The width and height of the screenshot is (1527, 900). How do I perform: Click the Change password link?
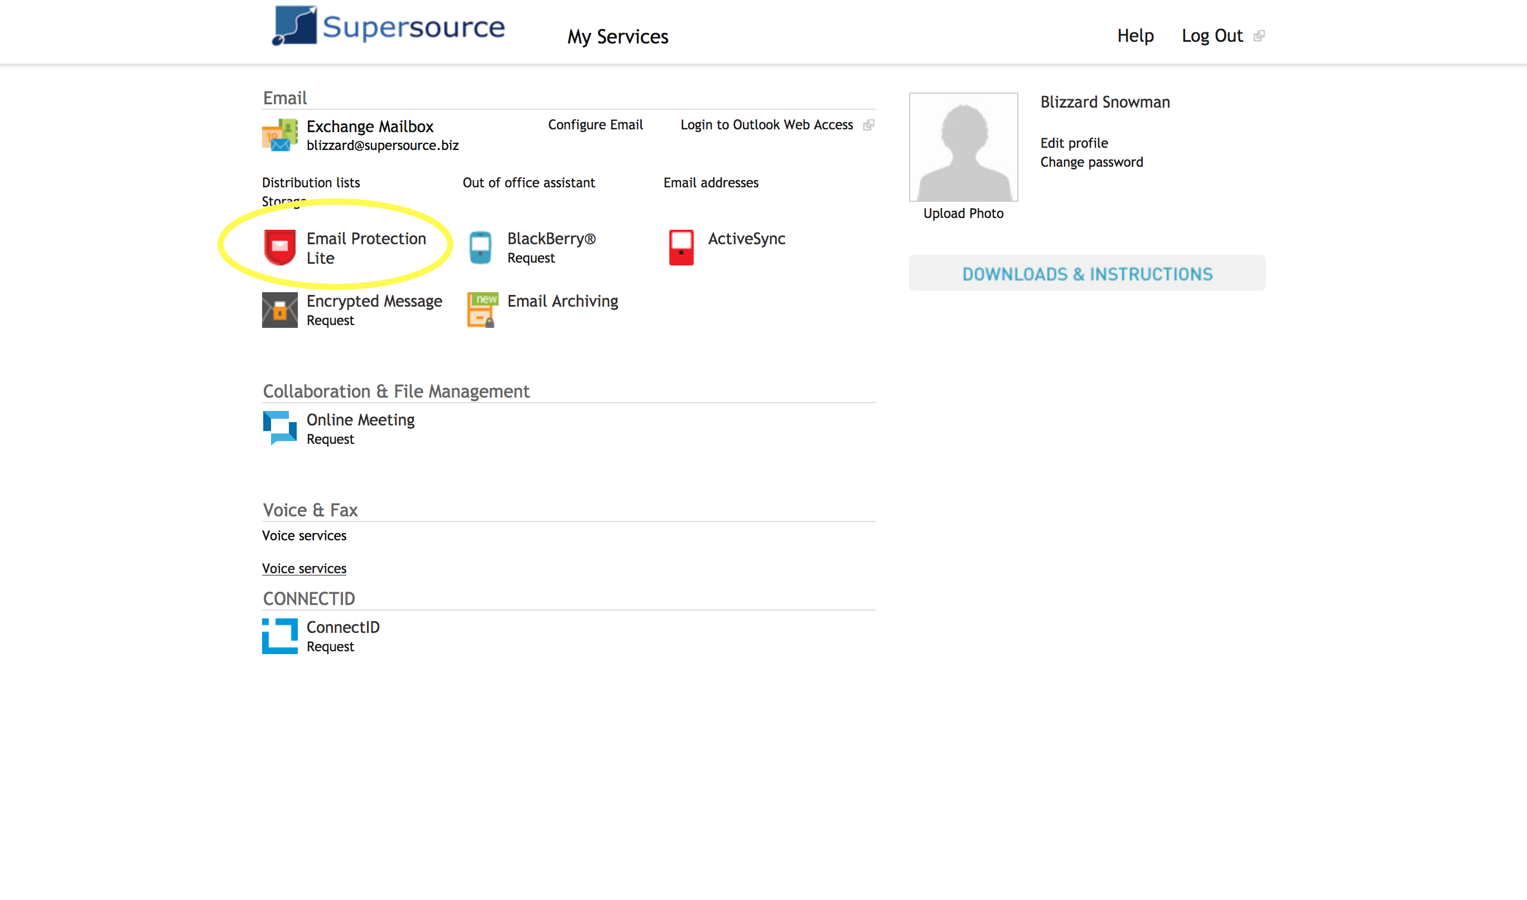pos(1091,162)
